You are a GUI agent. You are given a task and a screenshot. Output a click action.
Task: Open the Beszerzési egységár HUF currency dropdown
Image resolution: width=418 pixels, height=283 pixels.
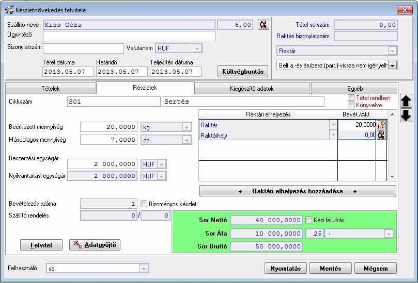coord(162,164)
